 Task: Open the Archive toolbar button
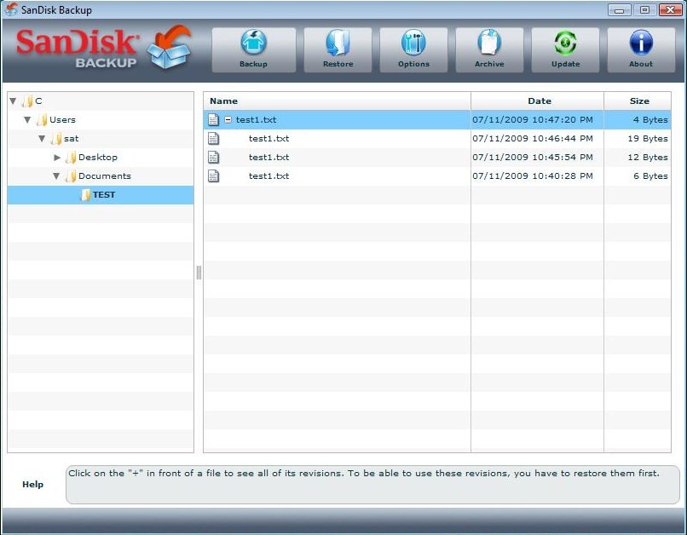(489, 50)
